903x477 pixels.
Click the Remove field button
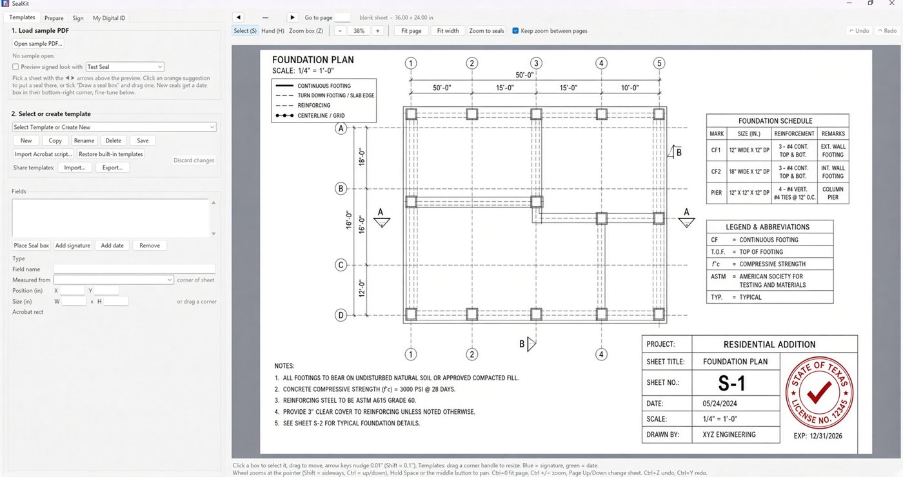(150, 246)
